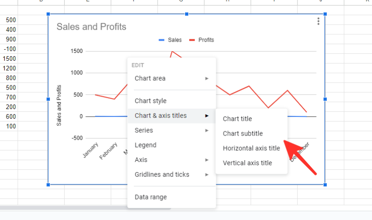This screenshot has width=372, height=220.
Task: Click the bottom-right chart resize handle
Action: (x=325, y=185)
